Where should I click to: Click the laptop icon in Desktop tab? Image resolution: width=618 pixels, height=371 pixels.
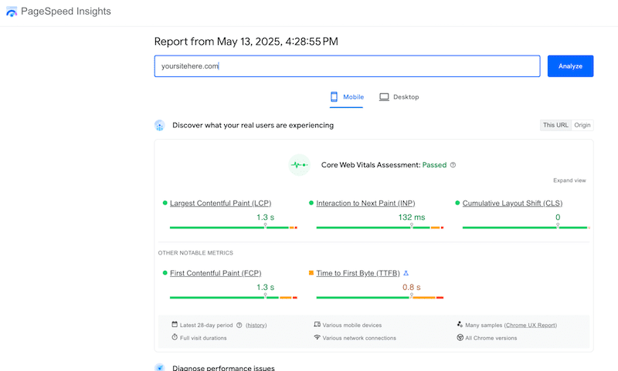pos(384,96)
